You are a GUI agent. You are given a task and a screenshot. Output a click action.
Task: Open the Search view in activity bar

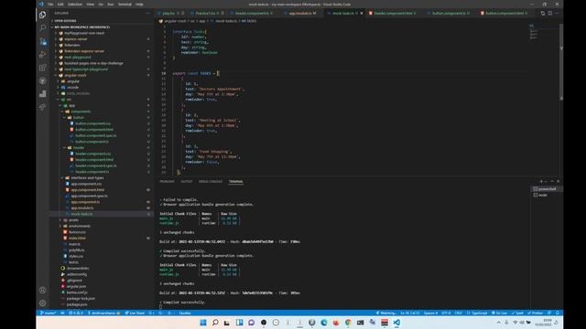pos(43,28)
